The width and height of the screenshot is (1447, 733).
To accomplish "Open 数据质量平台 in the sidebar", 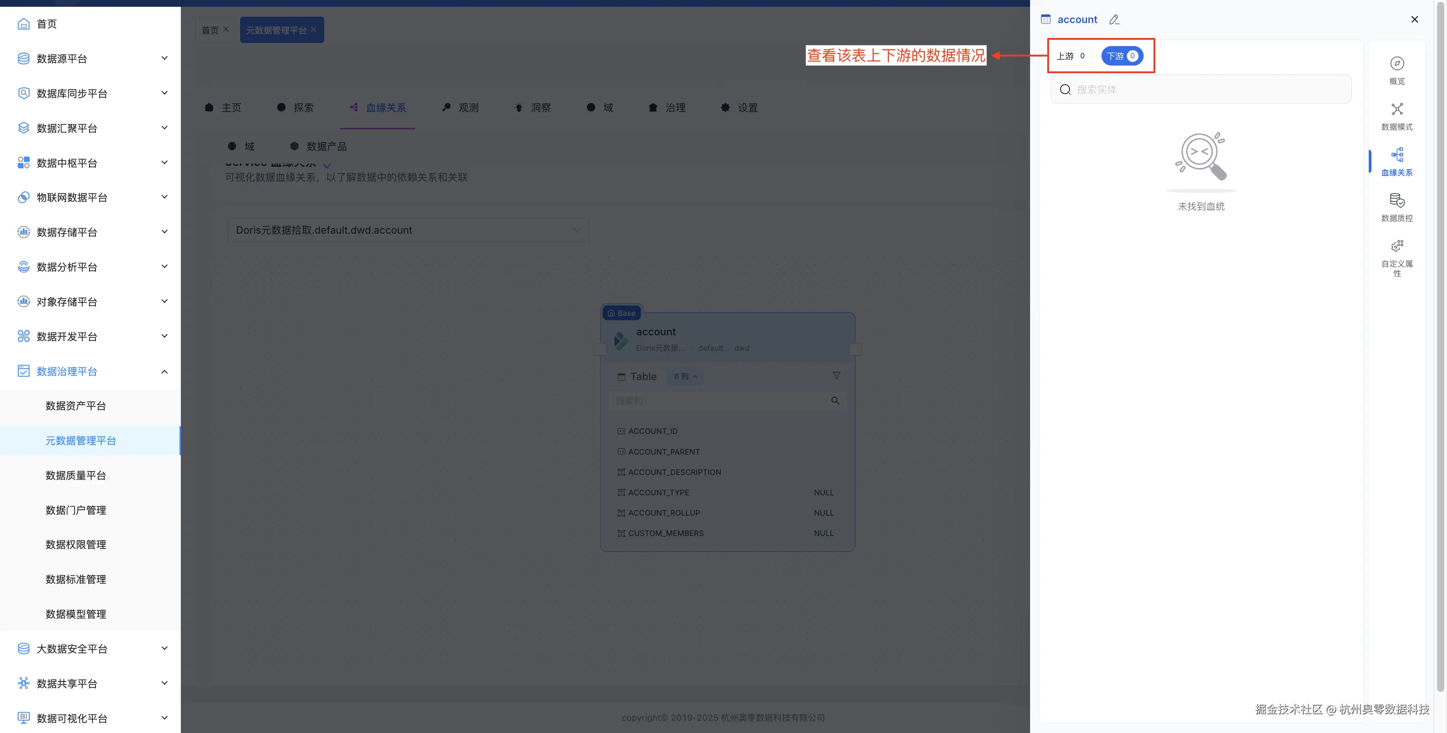I will coord(75,475).
